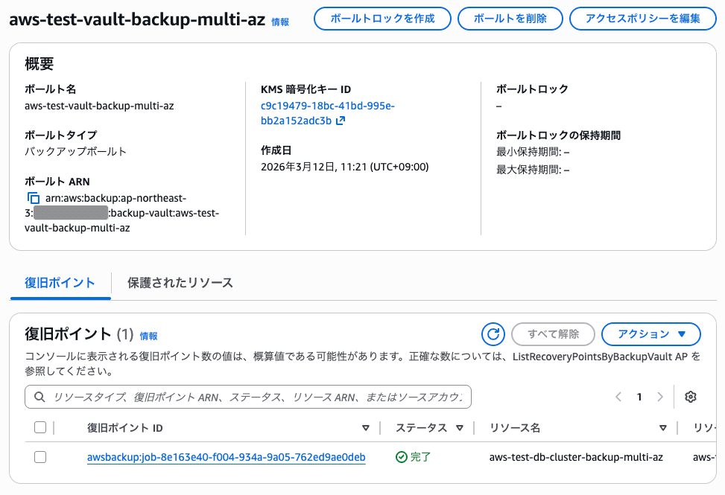This screenshot has width=725, height=495.
Task: Refresh the recovery points list
Action: [x=493, y=334]
